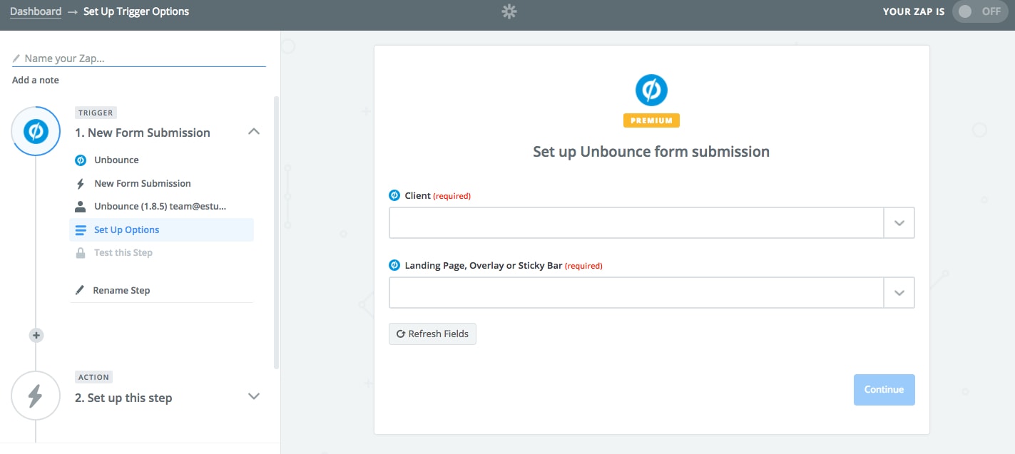The height and width of the screenshot is (454, 1015).
Task: Click Unbounce icon beside Landing Page label
Action: (394, 265)
